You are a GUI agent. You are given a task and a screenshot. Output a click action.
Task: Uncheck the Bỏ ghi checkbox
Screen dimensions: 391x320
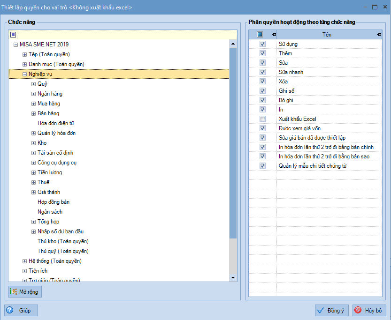tap(262, 100)
